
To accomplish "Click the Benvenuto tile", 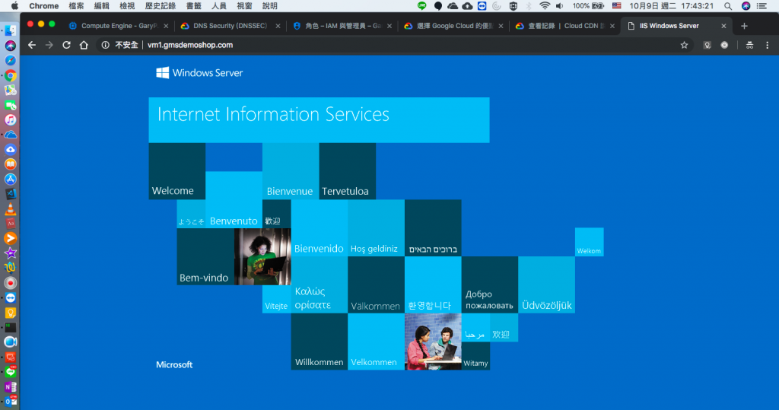I will pyautogui.click(x=234, y=200).
